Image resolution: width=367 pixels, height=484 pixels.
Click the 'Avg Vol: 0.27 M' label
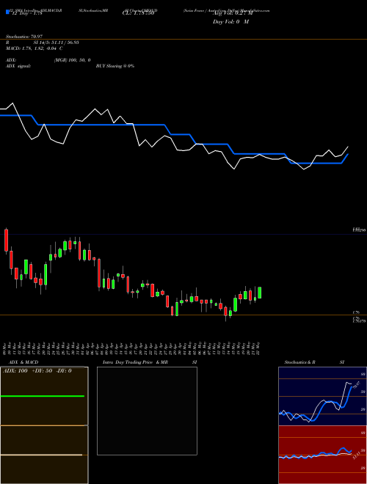(233, 13)
